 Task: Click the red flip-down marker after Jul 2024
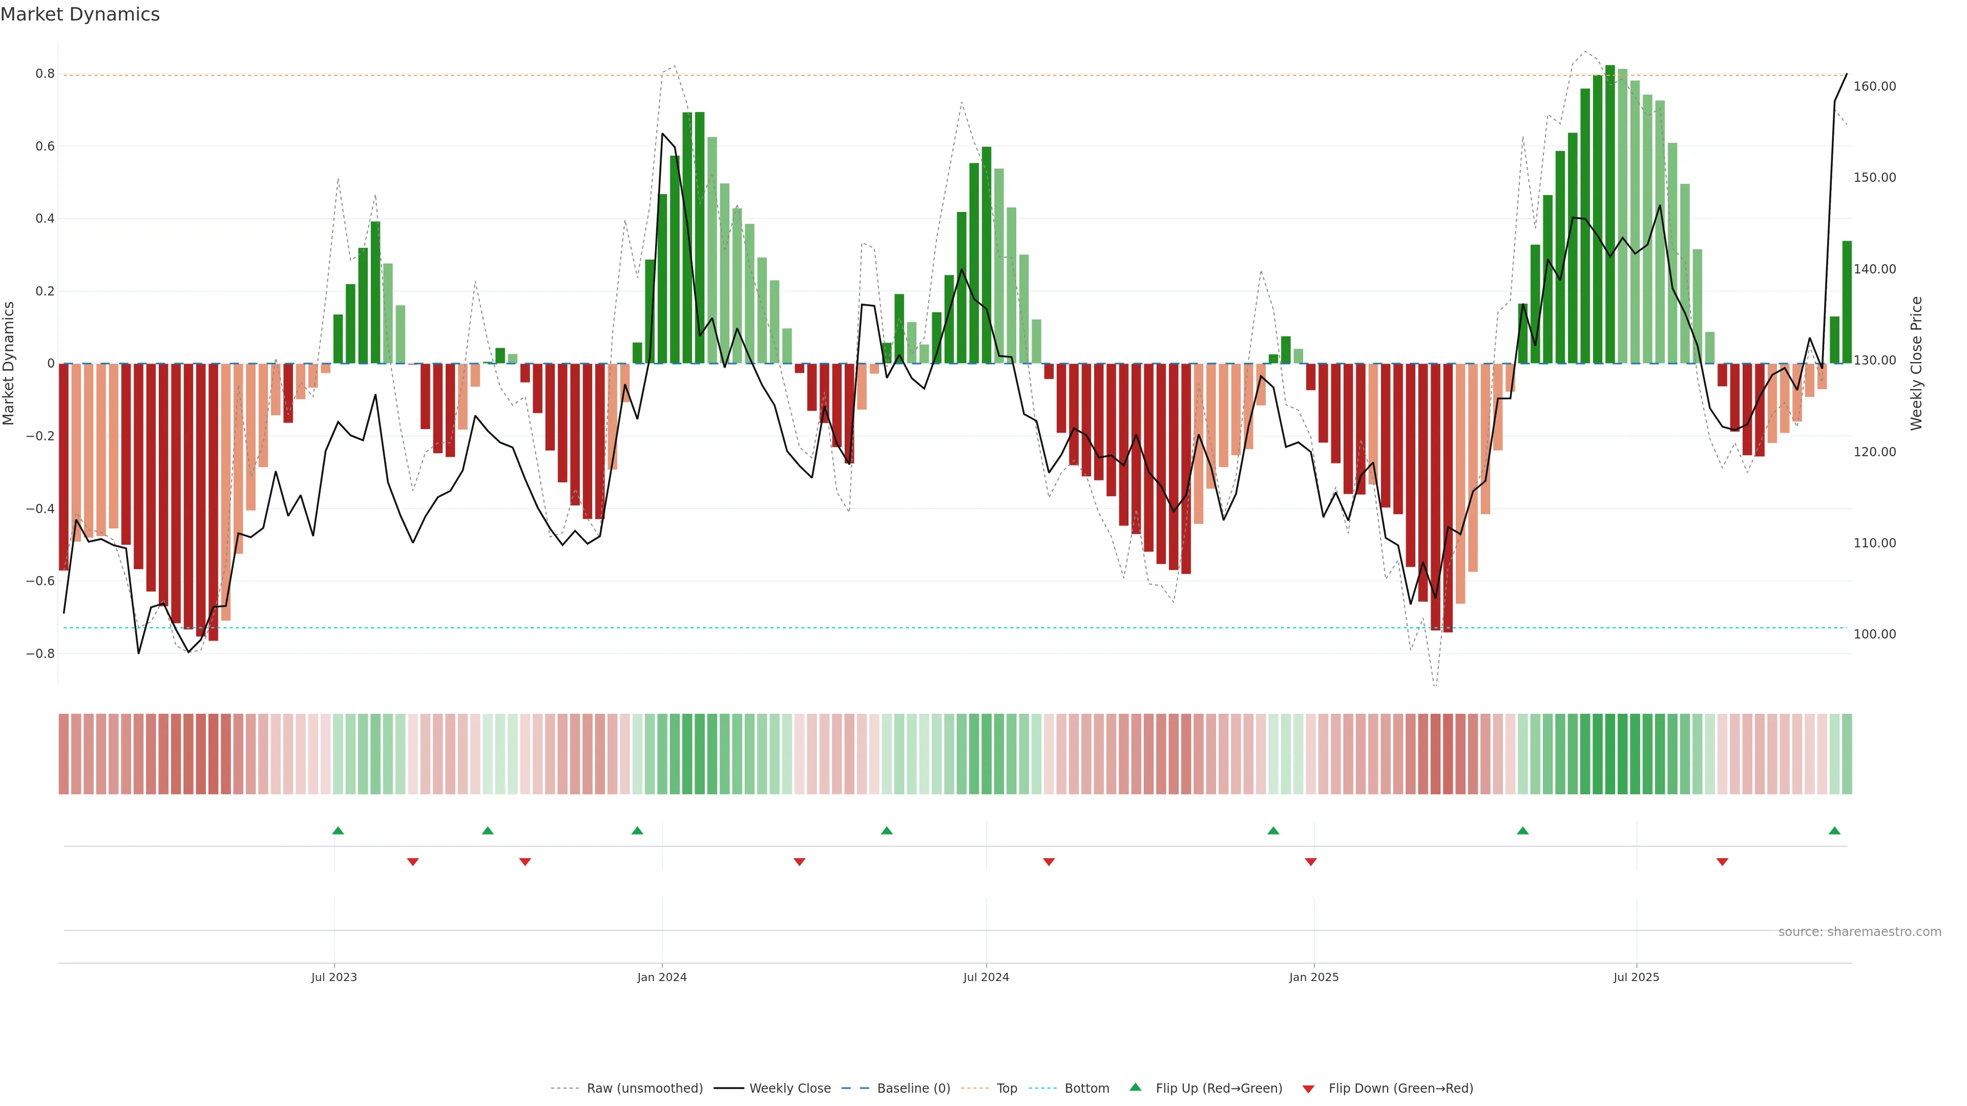point(1049,862)
